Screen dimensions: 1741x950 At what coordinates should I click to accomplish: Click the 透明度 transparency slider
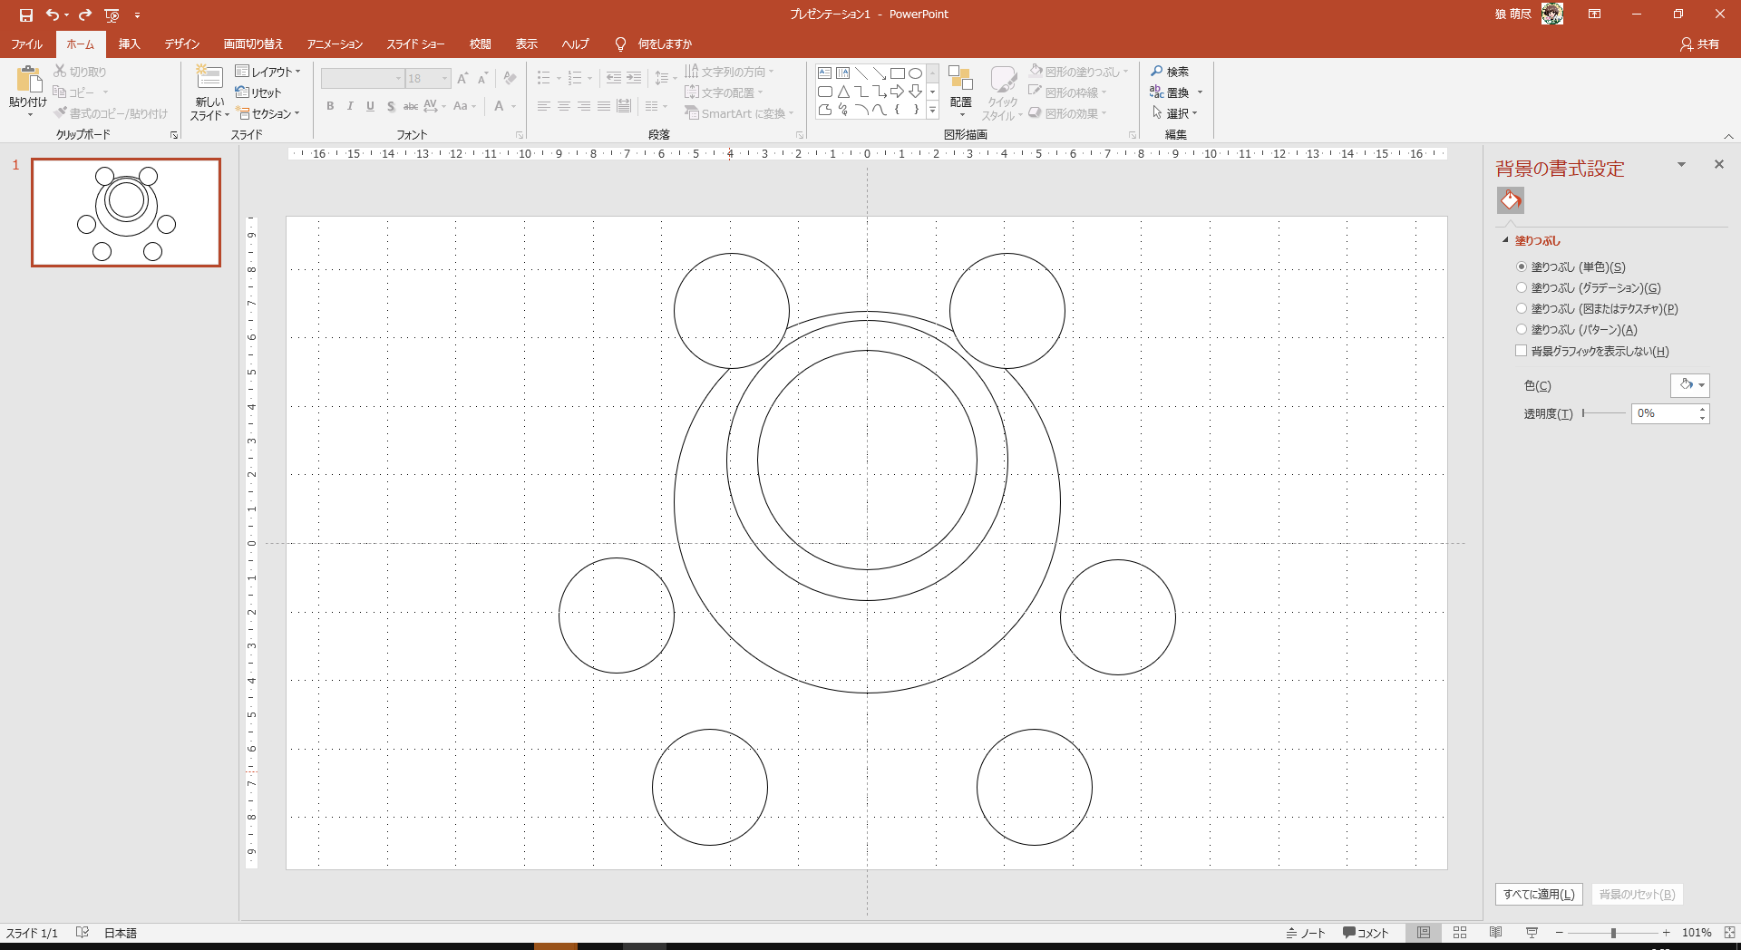1604,413
